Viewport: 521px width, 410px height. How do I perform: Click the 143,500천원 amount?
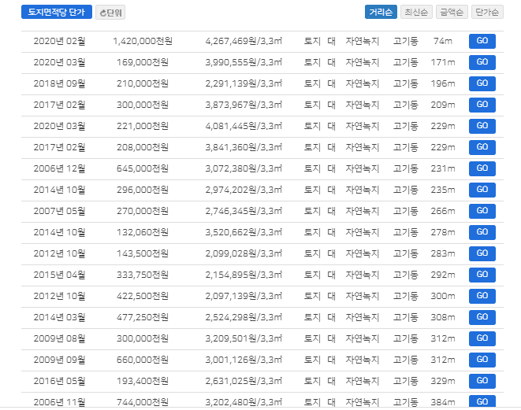[x=143, y=253]
